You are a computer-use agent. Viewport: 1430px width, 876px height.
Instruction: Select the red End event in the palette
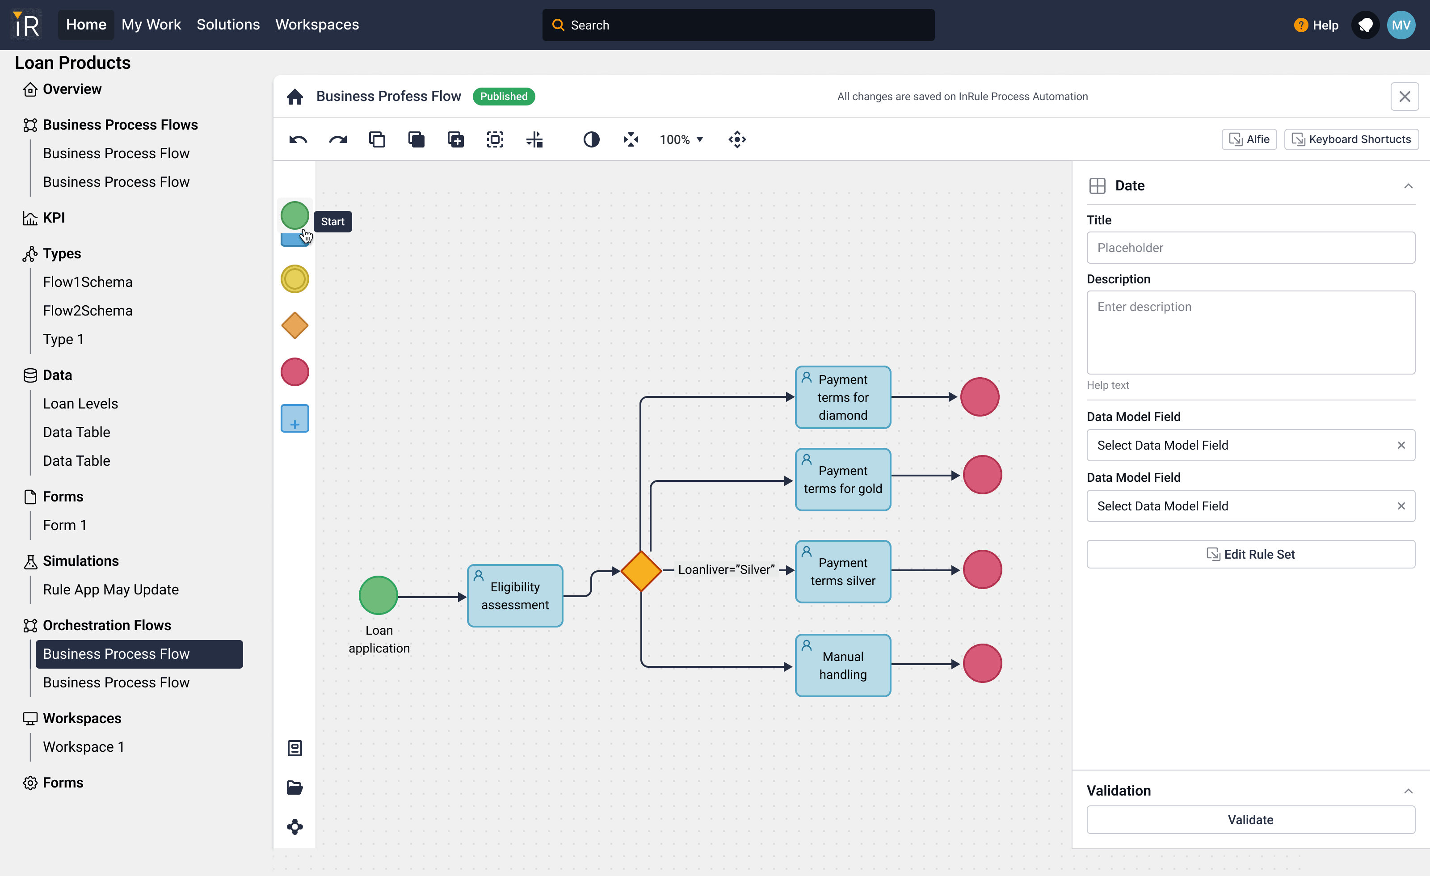pos(295,371)
